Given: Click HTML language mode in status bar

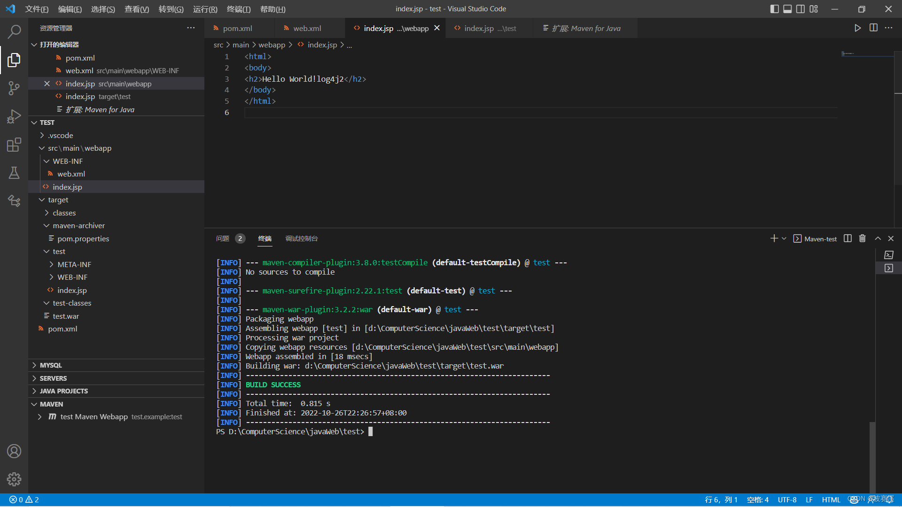Looking at the screenshot, I should (x=831, y=500).
